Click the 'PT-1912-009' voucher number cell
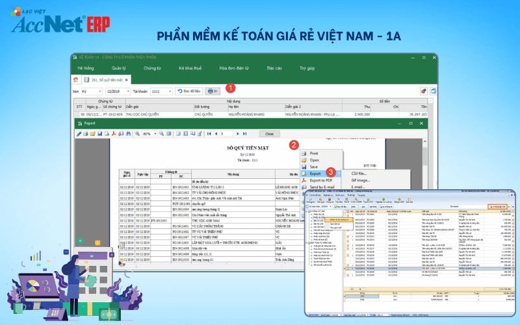Viewport: 520px width, 325px height. click(114, 114)
